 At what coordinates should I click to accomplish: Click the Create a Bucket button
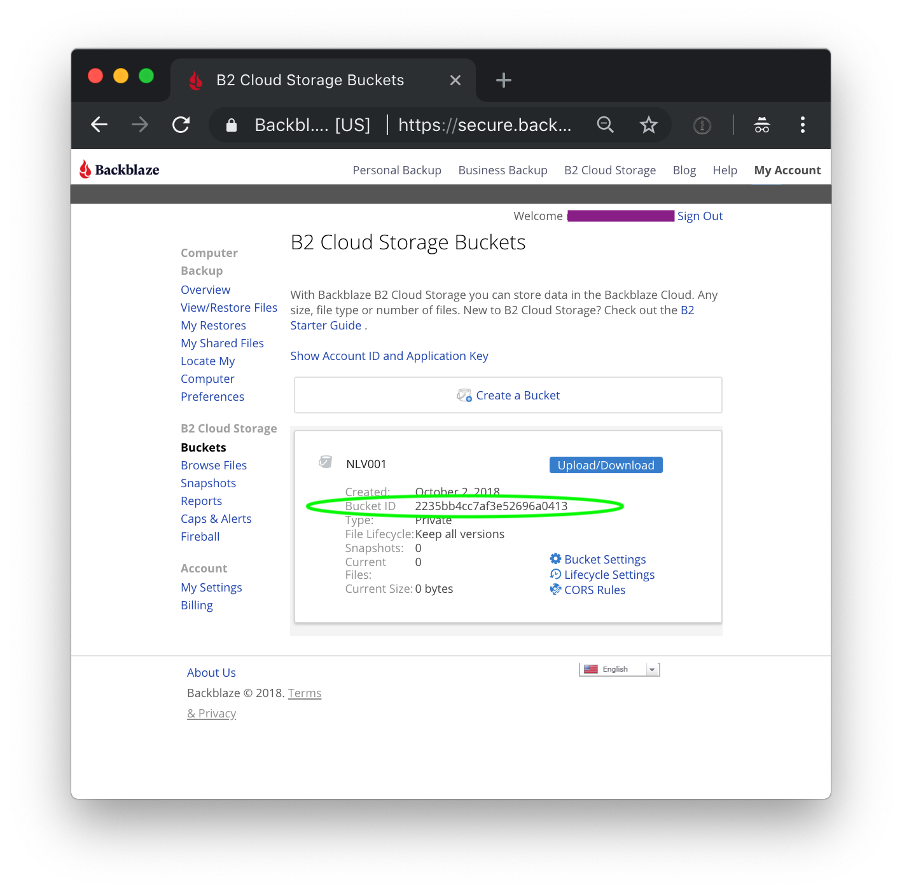click(508, 395)
